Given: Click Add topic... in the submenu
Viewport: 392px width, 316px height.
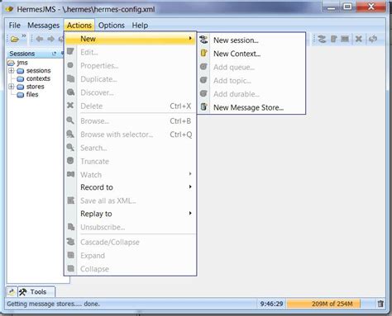Looking at the screenshot, I should click(x=252, y=81).
